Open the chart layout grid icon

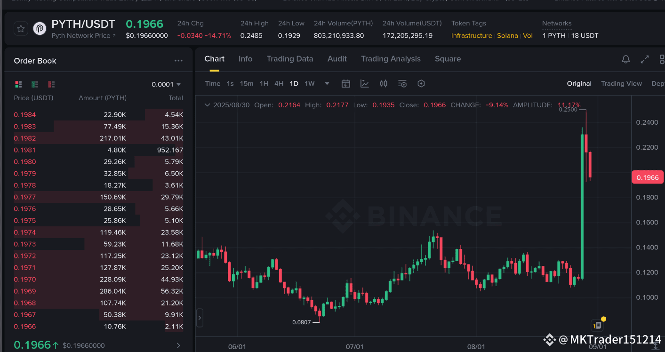tap(662, 59)
